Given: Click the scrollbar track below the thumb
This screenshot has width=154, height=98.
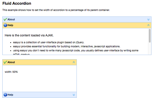Looking at the screenshot, I should click(x=150, y=48).
